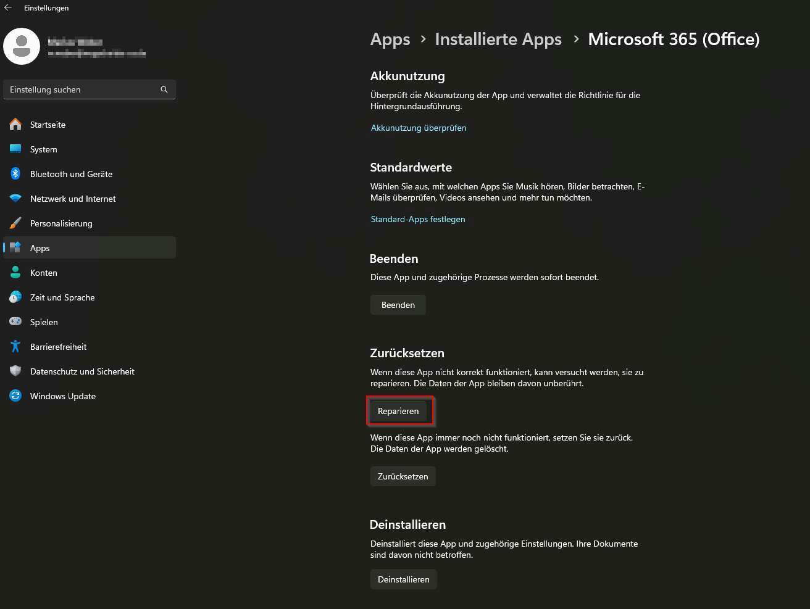The height and width of the screenshot is (609, 810).
Task: Open the Standard-Apps festlegen link
Action: tap(418, 219)
